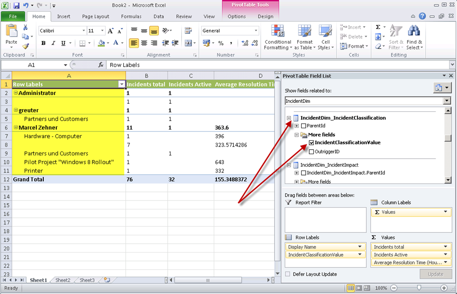Click inside the formula bar input

tap(277, 65)
